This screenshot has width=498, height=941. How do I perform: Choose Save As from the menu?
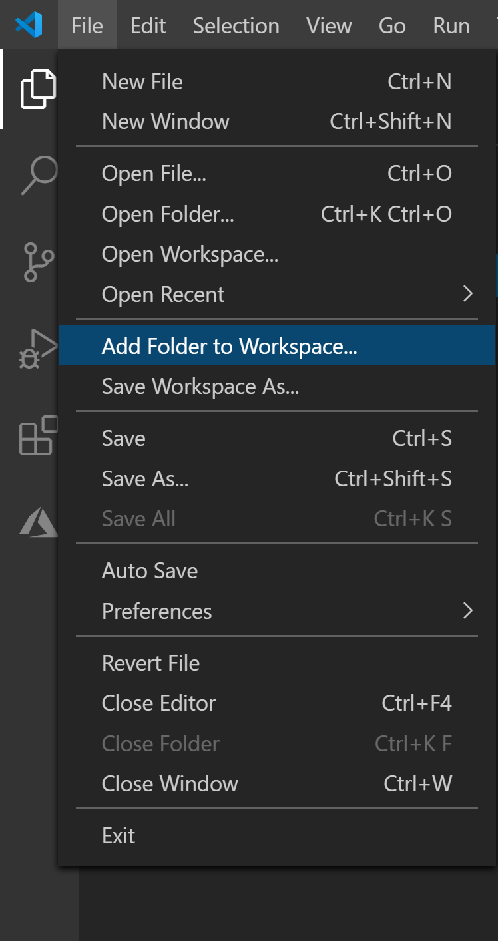(x=145, y=478)
